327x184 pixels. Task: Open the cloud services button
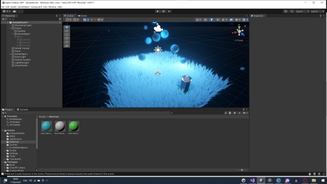click(x=14, y=11)
